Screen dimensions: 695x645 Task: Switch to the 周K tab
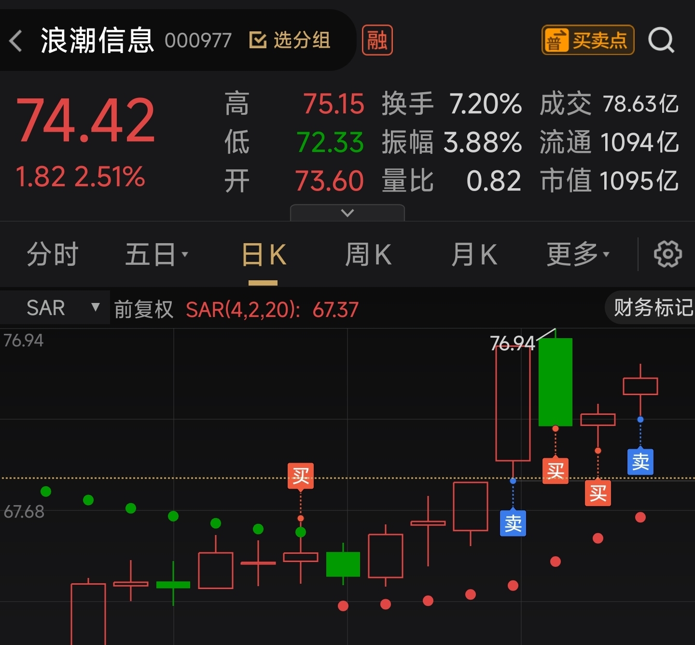368,254
